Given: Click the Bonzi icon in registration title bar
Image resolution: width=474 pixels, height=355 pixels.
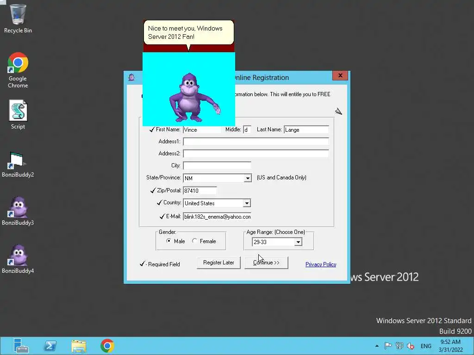Looking at the screenshot, I should (131, 77).
